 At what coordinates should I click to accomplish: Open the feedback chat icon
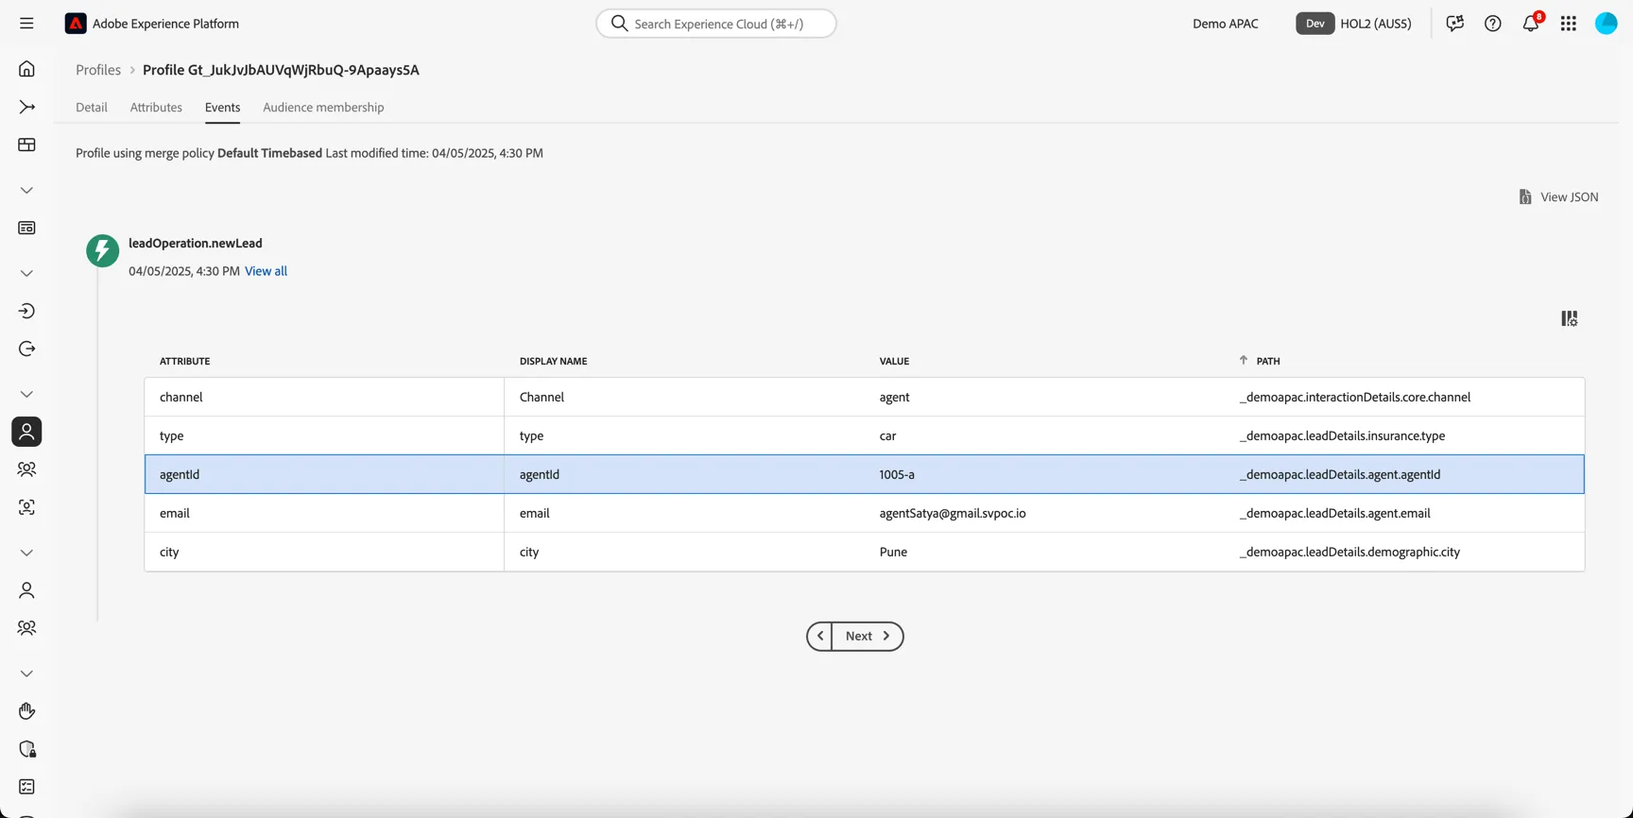click(1455, 24)
